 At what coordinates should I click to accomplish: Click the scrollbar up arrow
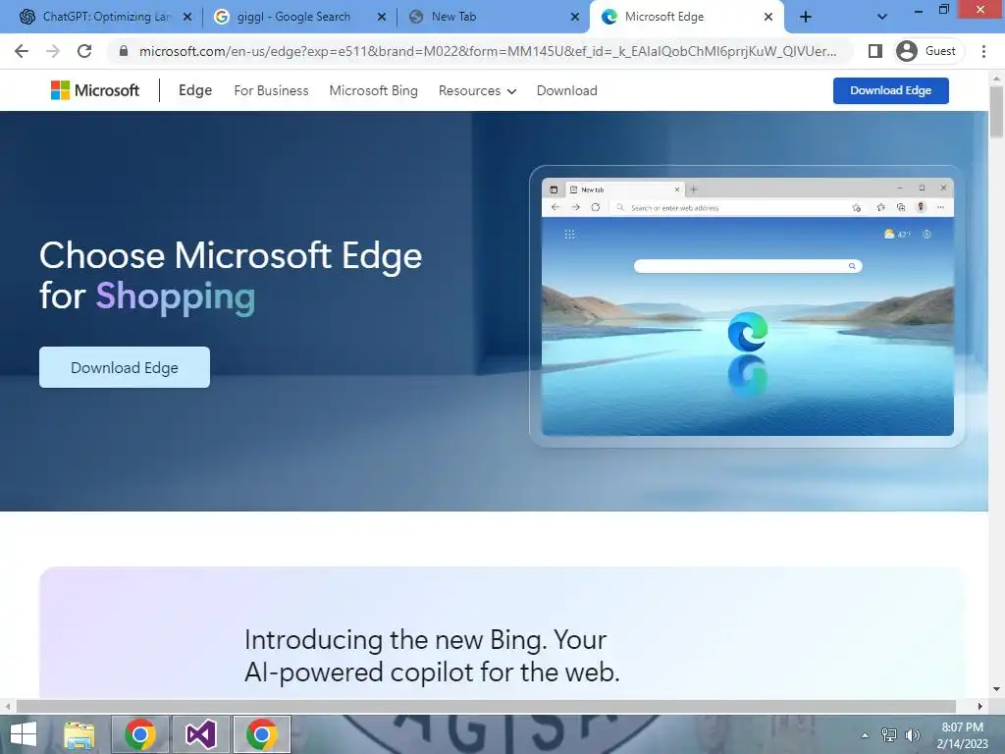tap(996, 79)
